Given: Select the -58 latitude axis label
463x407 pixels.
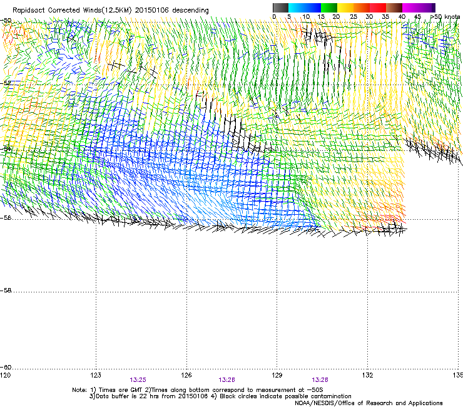Looking at the screenshot, I should pos(6,291).
